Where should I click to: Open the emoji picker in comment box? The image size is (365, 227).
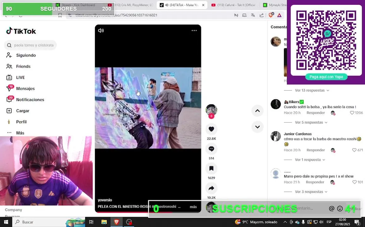[x=340, y=209]
